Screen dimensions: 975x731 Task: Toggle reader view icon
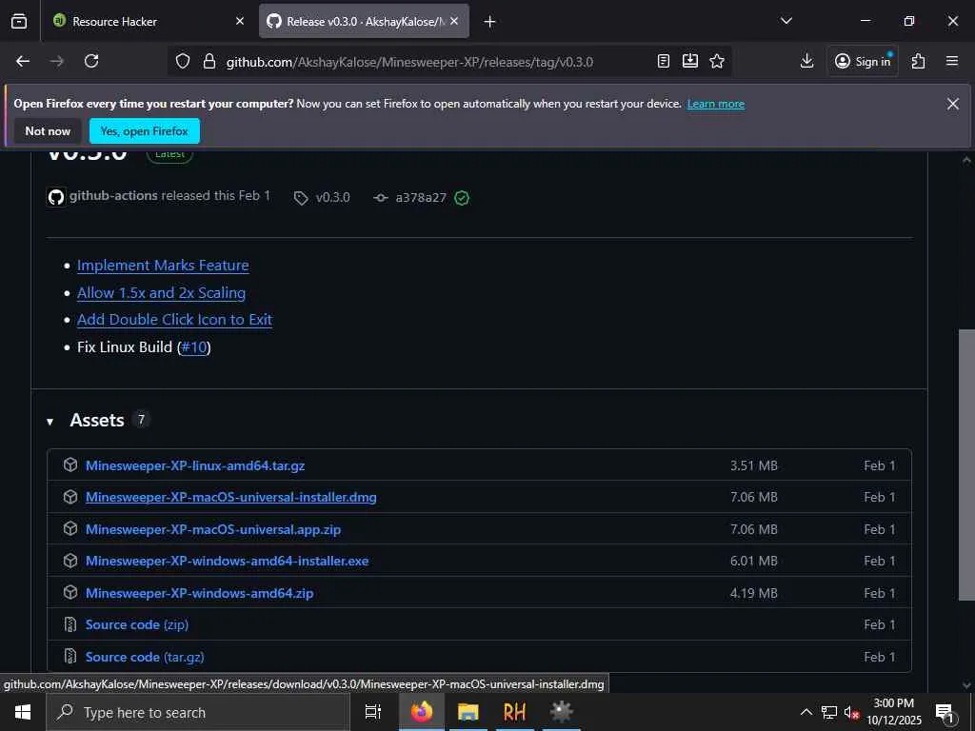pos(664,61)
